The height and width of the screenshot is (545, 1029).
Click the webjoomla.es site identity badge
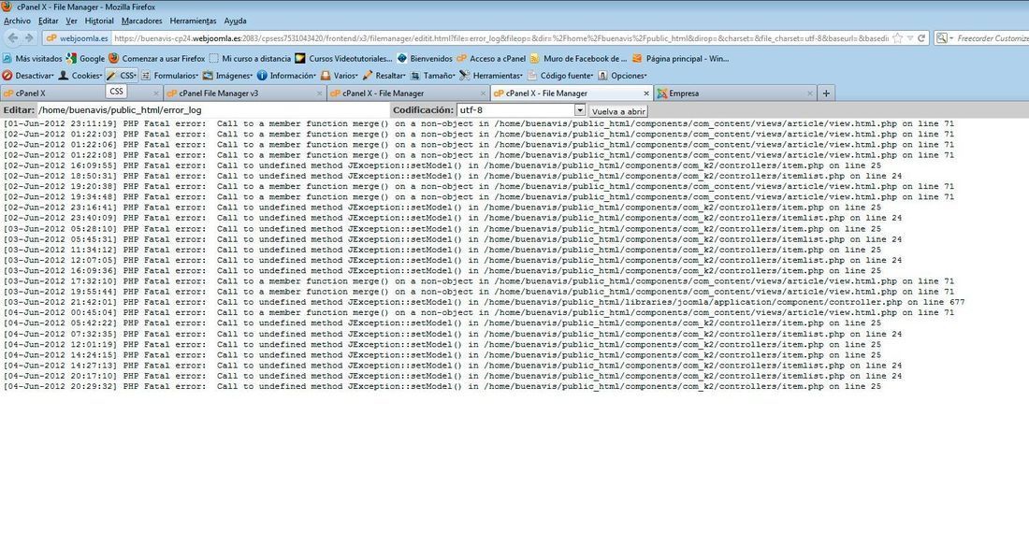coord(78,38)
